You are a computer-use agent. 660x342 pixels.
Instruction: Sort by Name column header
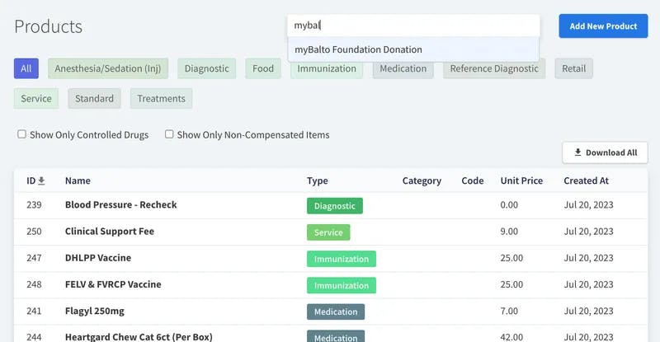click(x=78, y=180)
